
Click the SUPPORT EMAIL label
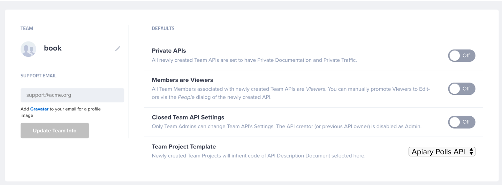[38, 76]
